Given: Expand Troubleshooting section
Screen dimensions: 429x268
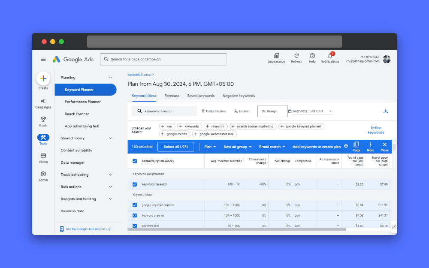Looking at the screenshot, I should pos(111,175).
